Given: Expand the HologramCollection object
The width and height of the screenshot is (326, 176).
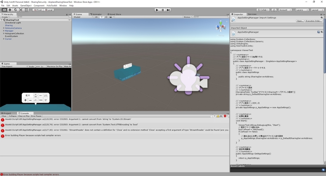Looking at the screenshot, I should [4, 33].
